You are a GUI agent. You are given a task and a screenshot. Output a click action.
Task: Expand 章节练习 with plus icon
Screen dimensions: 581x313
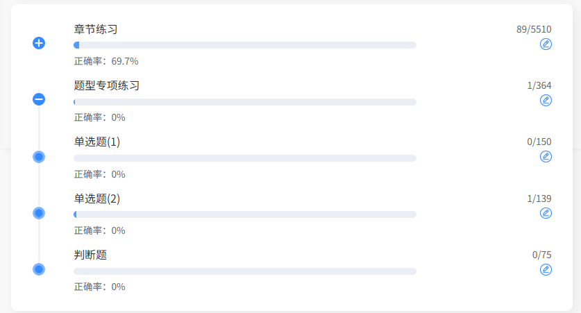39,43
